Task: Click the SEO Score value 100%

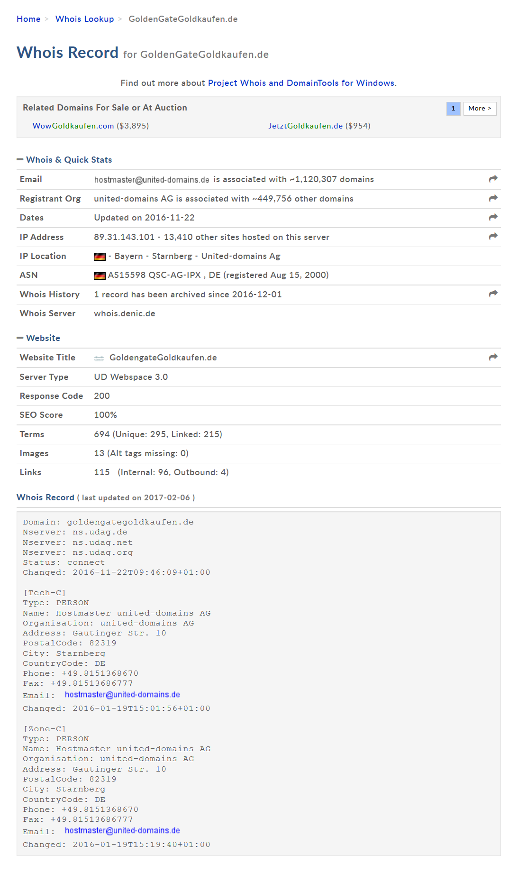Action: (x=105, y=415)
